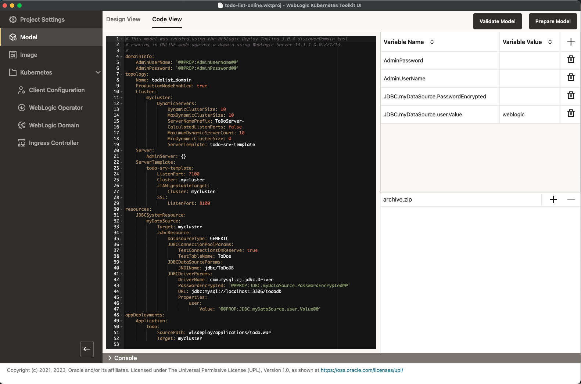Click the Kubernetes folder icon
Screen dimensions: 581x384
[x=13, y=72]
